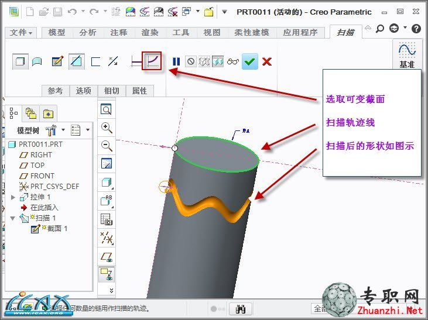The image size is (428, 320).
Task: Open the 相切 panel tab
Action: [x=112, y=91]
